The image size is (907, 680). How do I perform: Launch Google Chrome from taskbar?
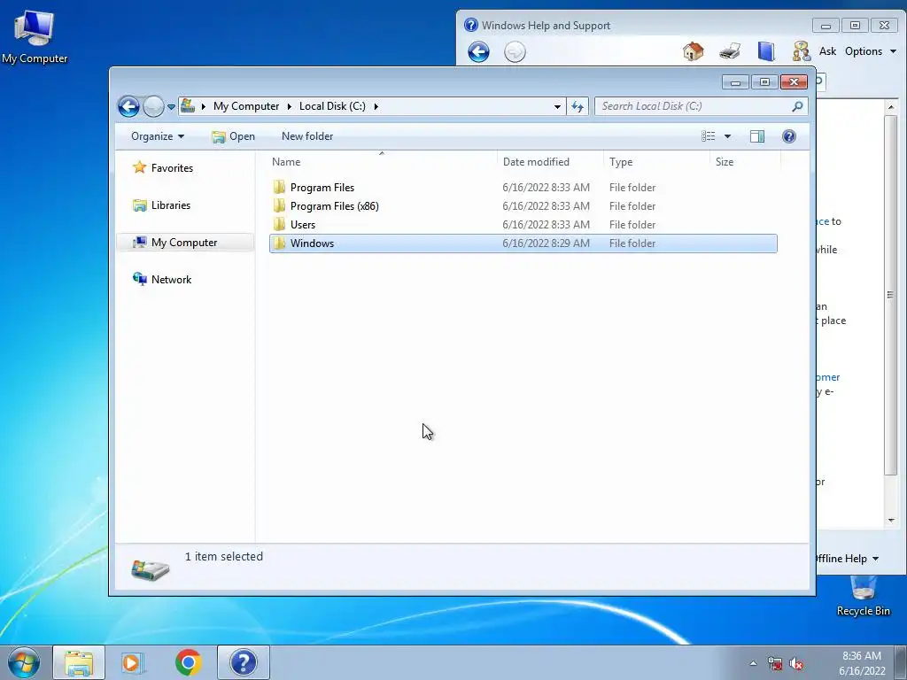[188, 662]
